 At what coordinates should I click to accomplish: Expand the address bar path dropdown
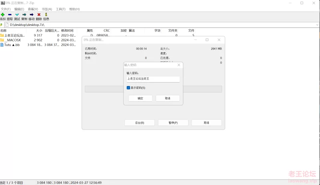tap(317, 25)
